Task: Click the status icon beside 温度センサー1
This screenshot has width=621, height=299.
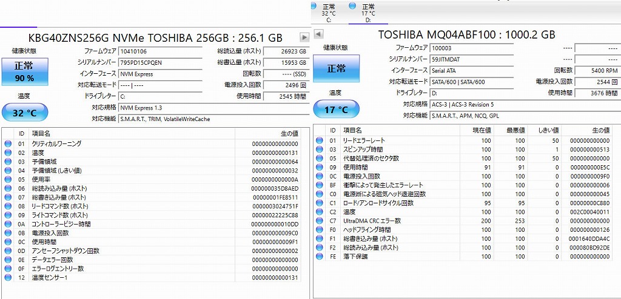Action: [8, 278]
